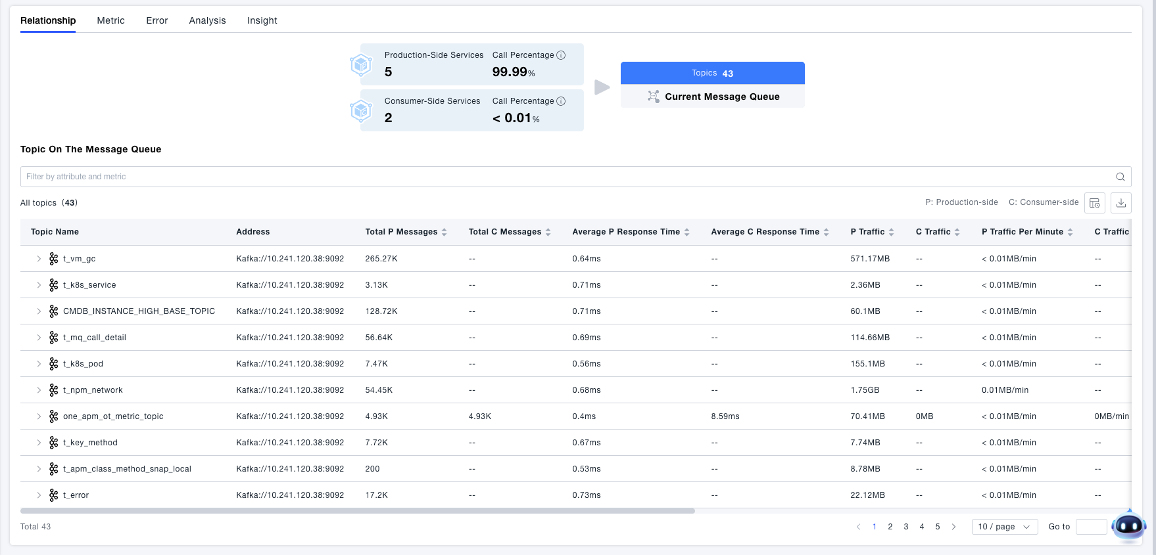The height and width of the screenshot is (555, 1156).
Task: Open the 10 / page size dropdown
Action: (x=1004, y=527)
